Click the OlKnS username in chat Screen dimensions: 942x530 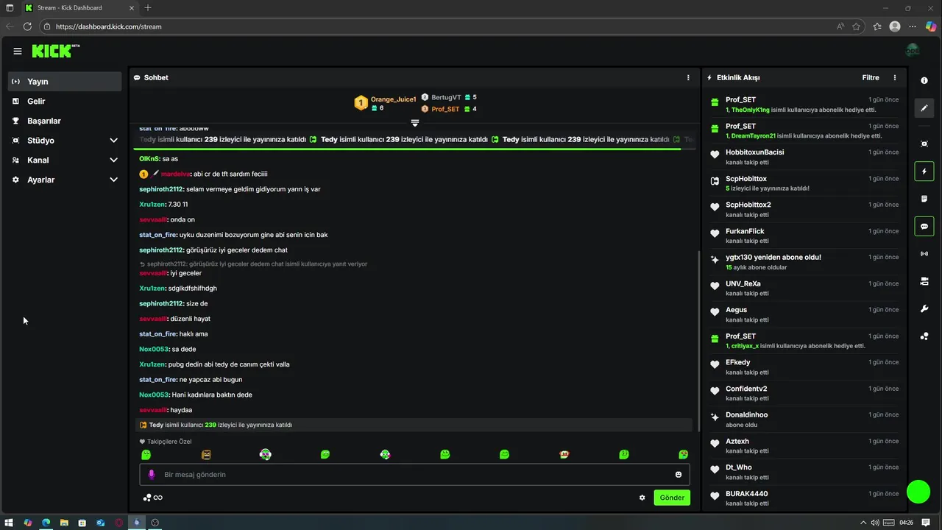[149, 159]
